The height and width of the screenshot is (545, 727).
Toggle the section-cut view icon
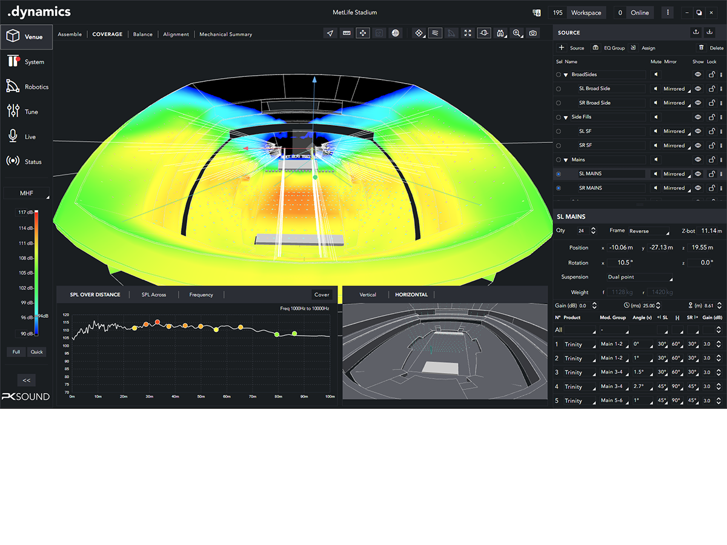(484, 33)
